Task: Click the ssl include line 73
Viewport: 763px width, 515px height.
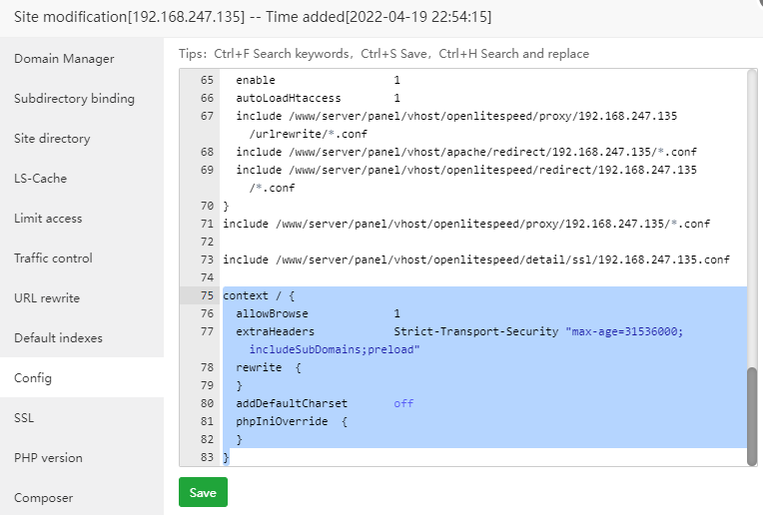Action: [475, 259]
